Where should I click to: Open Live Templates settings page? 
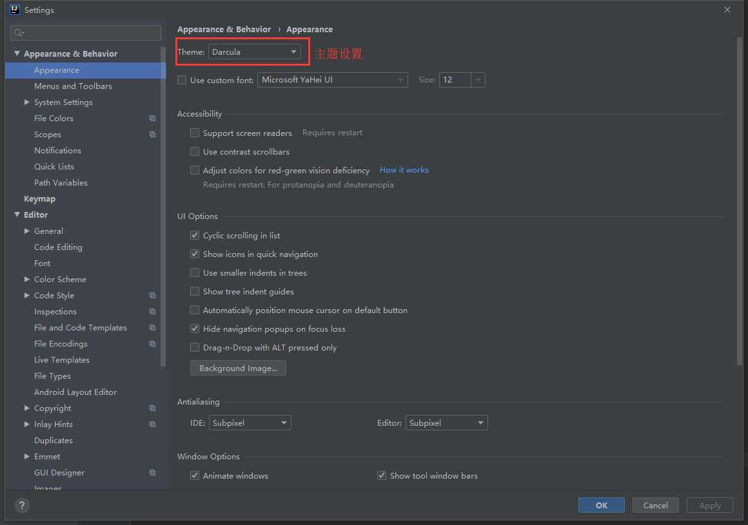point(61,360)
